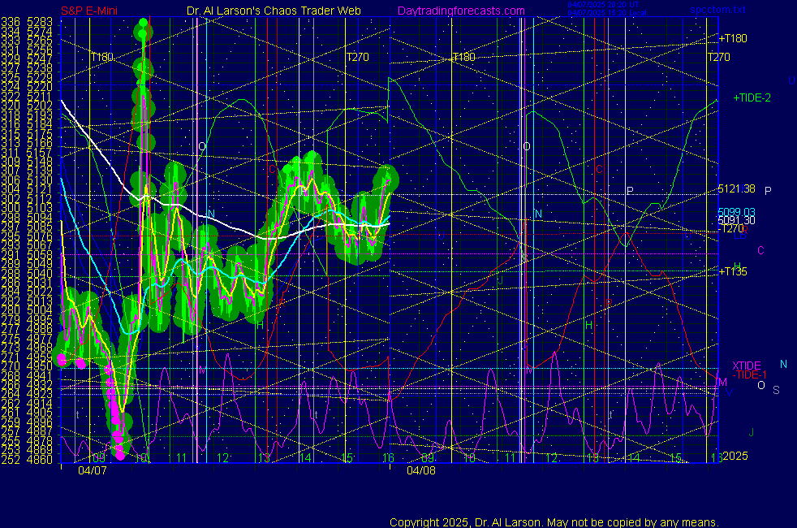The image size is (797, 528).
Task: Click the +T180 label at the right edge
Action: (x=733, y=38)
